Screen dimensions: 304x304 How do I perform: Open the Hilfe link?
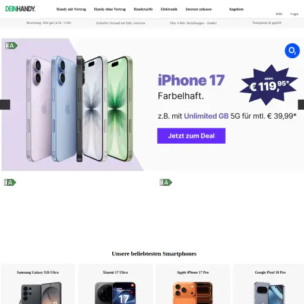(x=279, y=14)
